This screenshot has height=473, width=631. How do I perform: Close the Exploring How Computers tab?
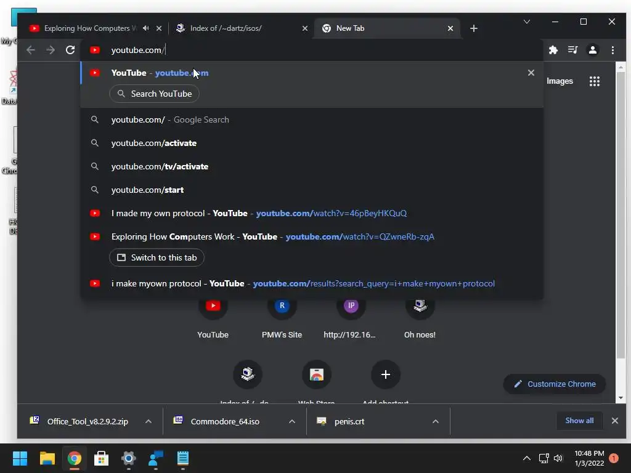tap(158, 28)
